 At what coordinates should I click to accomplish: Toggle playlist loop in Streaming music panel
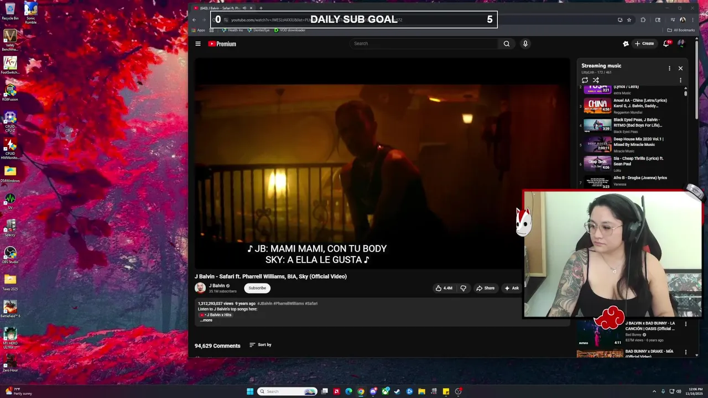coord(585,80)
